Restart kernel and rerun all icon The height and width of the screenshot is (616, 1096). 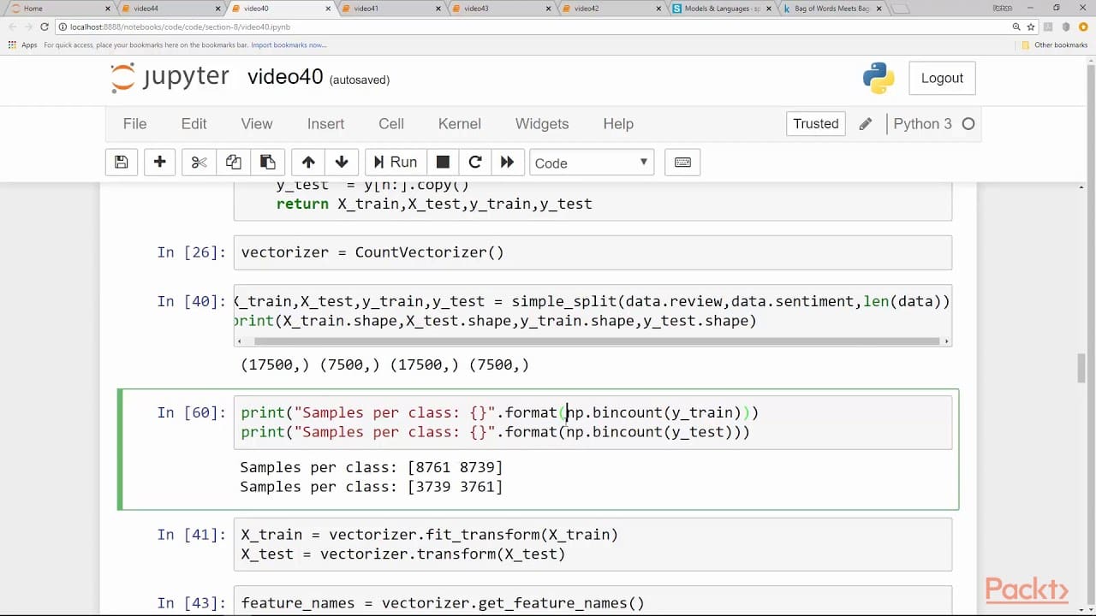(507, 163)
